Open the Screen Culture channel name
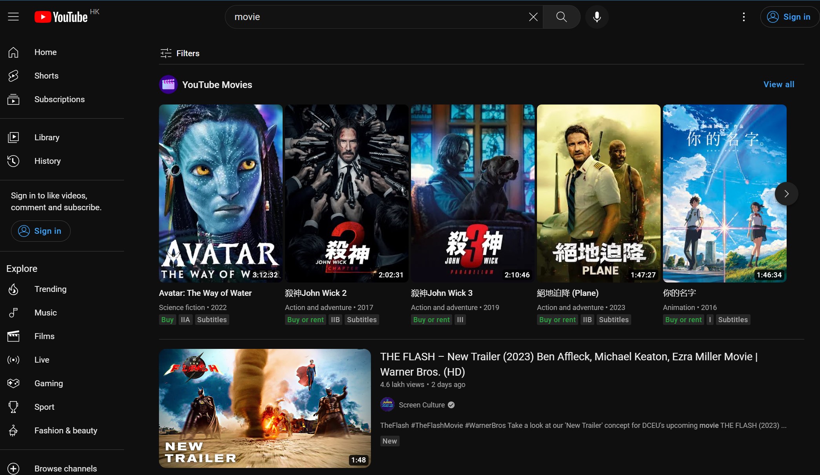This screenshot has width=820, height=475. (x=422, y=405)
